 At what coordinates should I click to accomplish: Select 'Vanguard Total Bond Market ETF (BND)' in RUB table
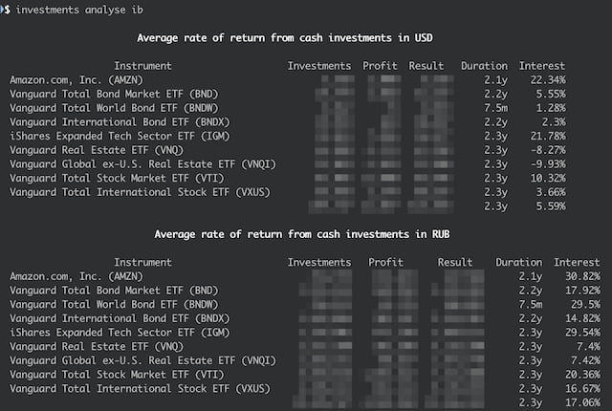[114, 291]
